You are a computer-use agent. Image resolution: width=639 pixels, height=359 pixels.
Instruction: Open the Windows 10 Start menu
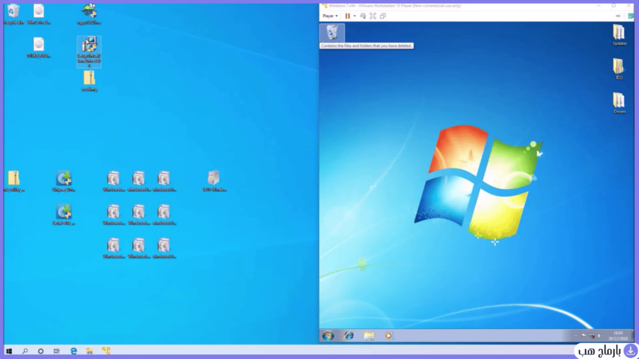[9, 351]
